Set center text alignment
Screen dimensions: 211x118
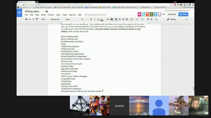pos(120,19)
